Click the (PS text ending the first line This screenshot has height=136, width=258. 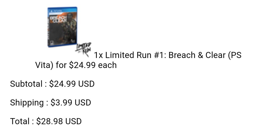pyautogui.click(x=235, y=55)
